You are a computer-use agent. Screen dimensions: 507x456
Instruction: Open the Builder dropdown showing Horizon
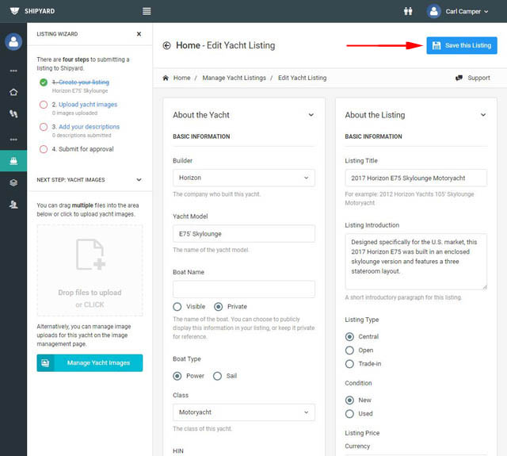coord(243,178)
